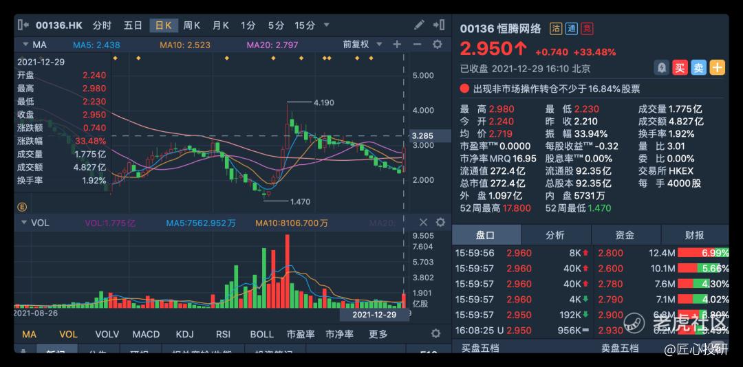743x367 pixels.
Task: Open MA indicator settings gear
Action: [438, 45]
